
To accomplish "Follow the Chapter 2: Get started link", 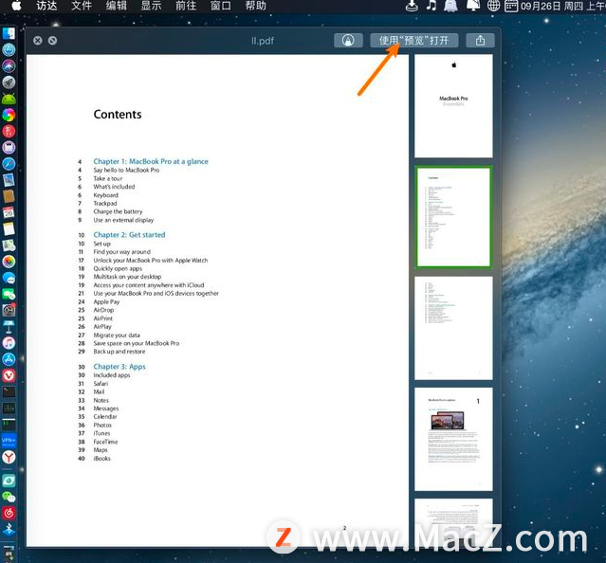I will (129, 235).
